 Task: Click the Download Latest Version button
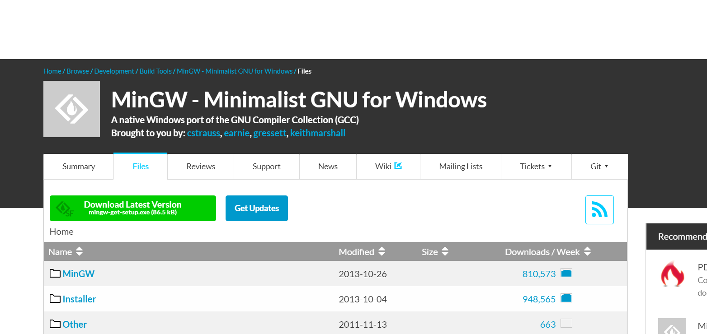133,208
